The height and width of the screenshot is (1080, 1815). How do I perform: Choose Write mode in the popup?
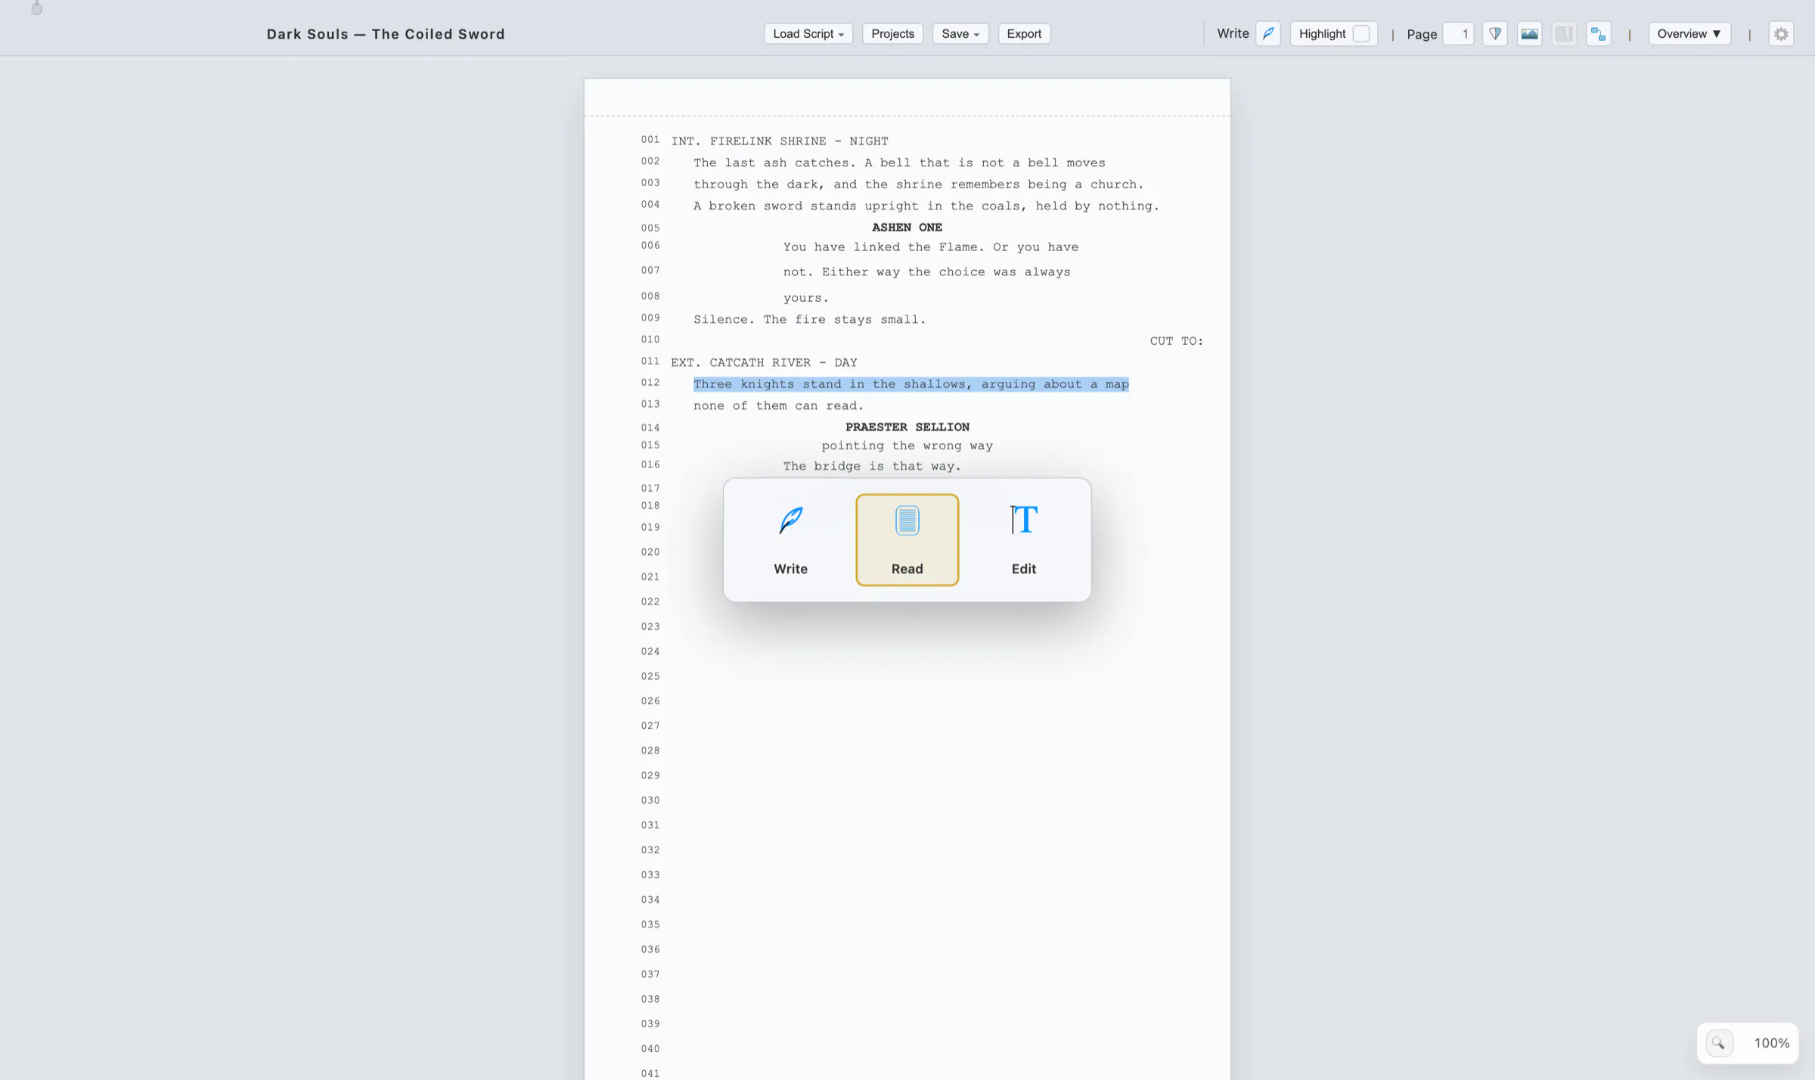coord(790,540)
